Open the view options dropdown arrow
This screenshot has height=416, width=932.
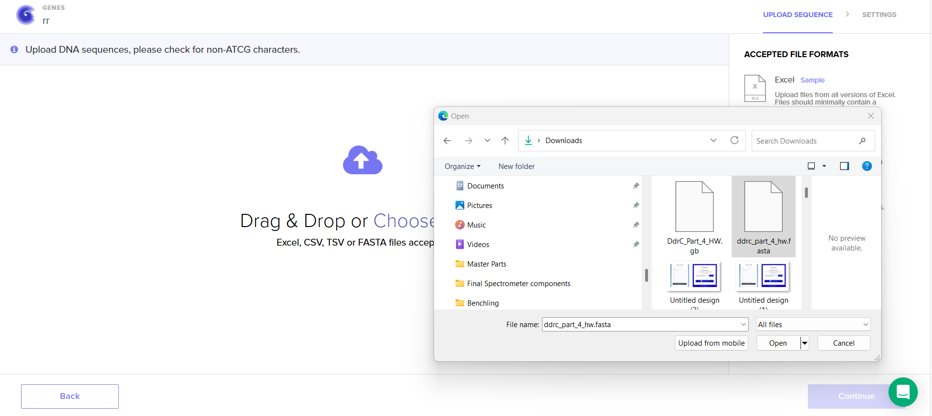[x=824, y=166]
